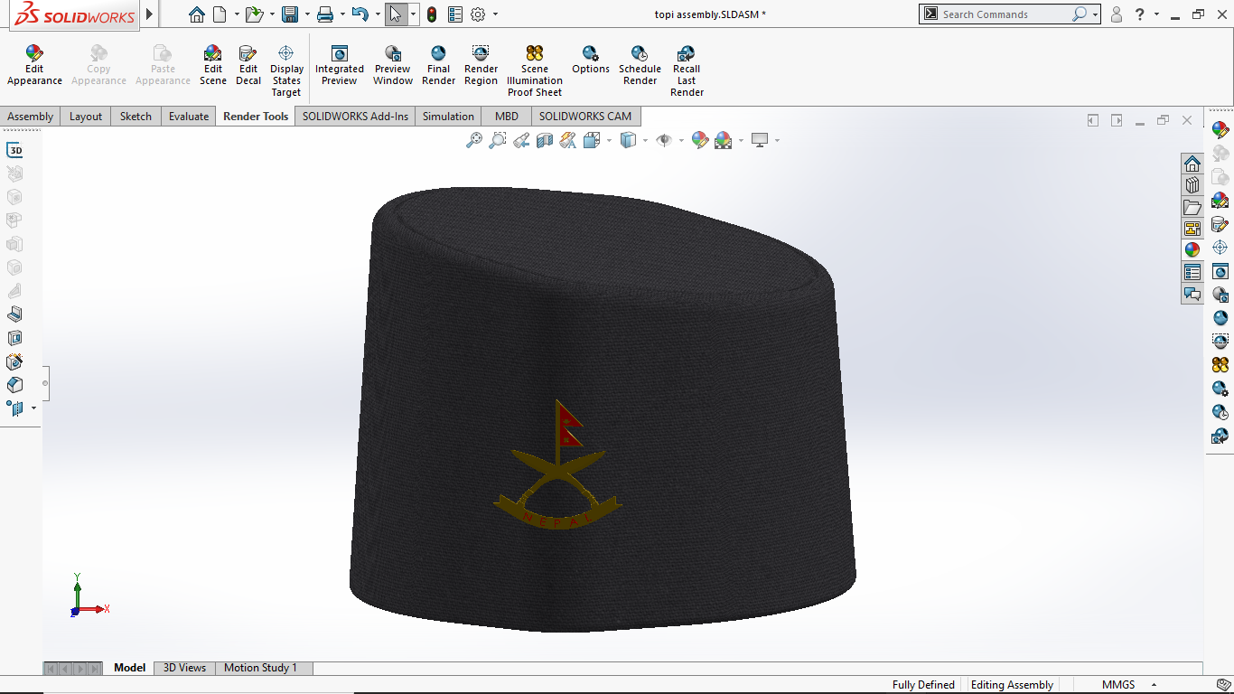Viewport: 1234px width, 694px height.
Task: Expand the Display Style dropdown arrow
Action: (645, 140)
